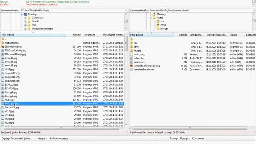Sort local files by Имя файла column

coord(33,35)
